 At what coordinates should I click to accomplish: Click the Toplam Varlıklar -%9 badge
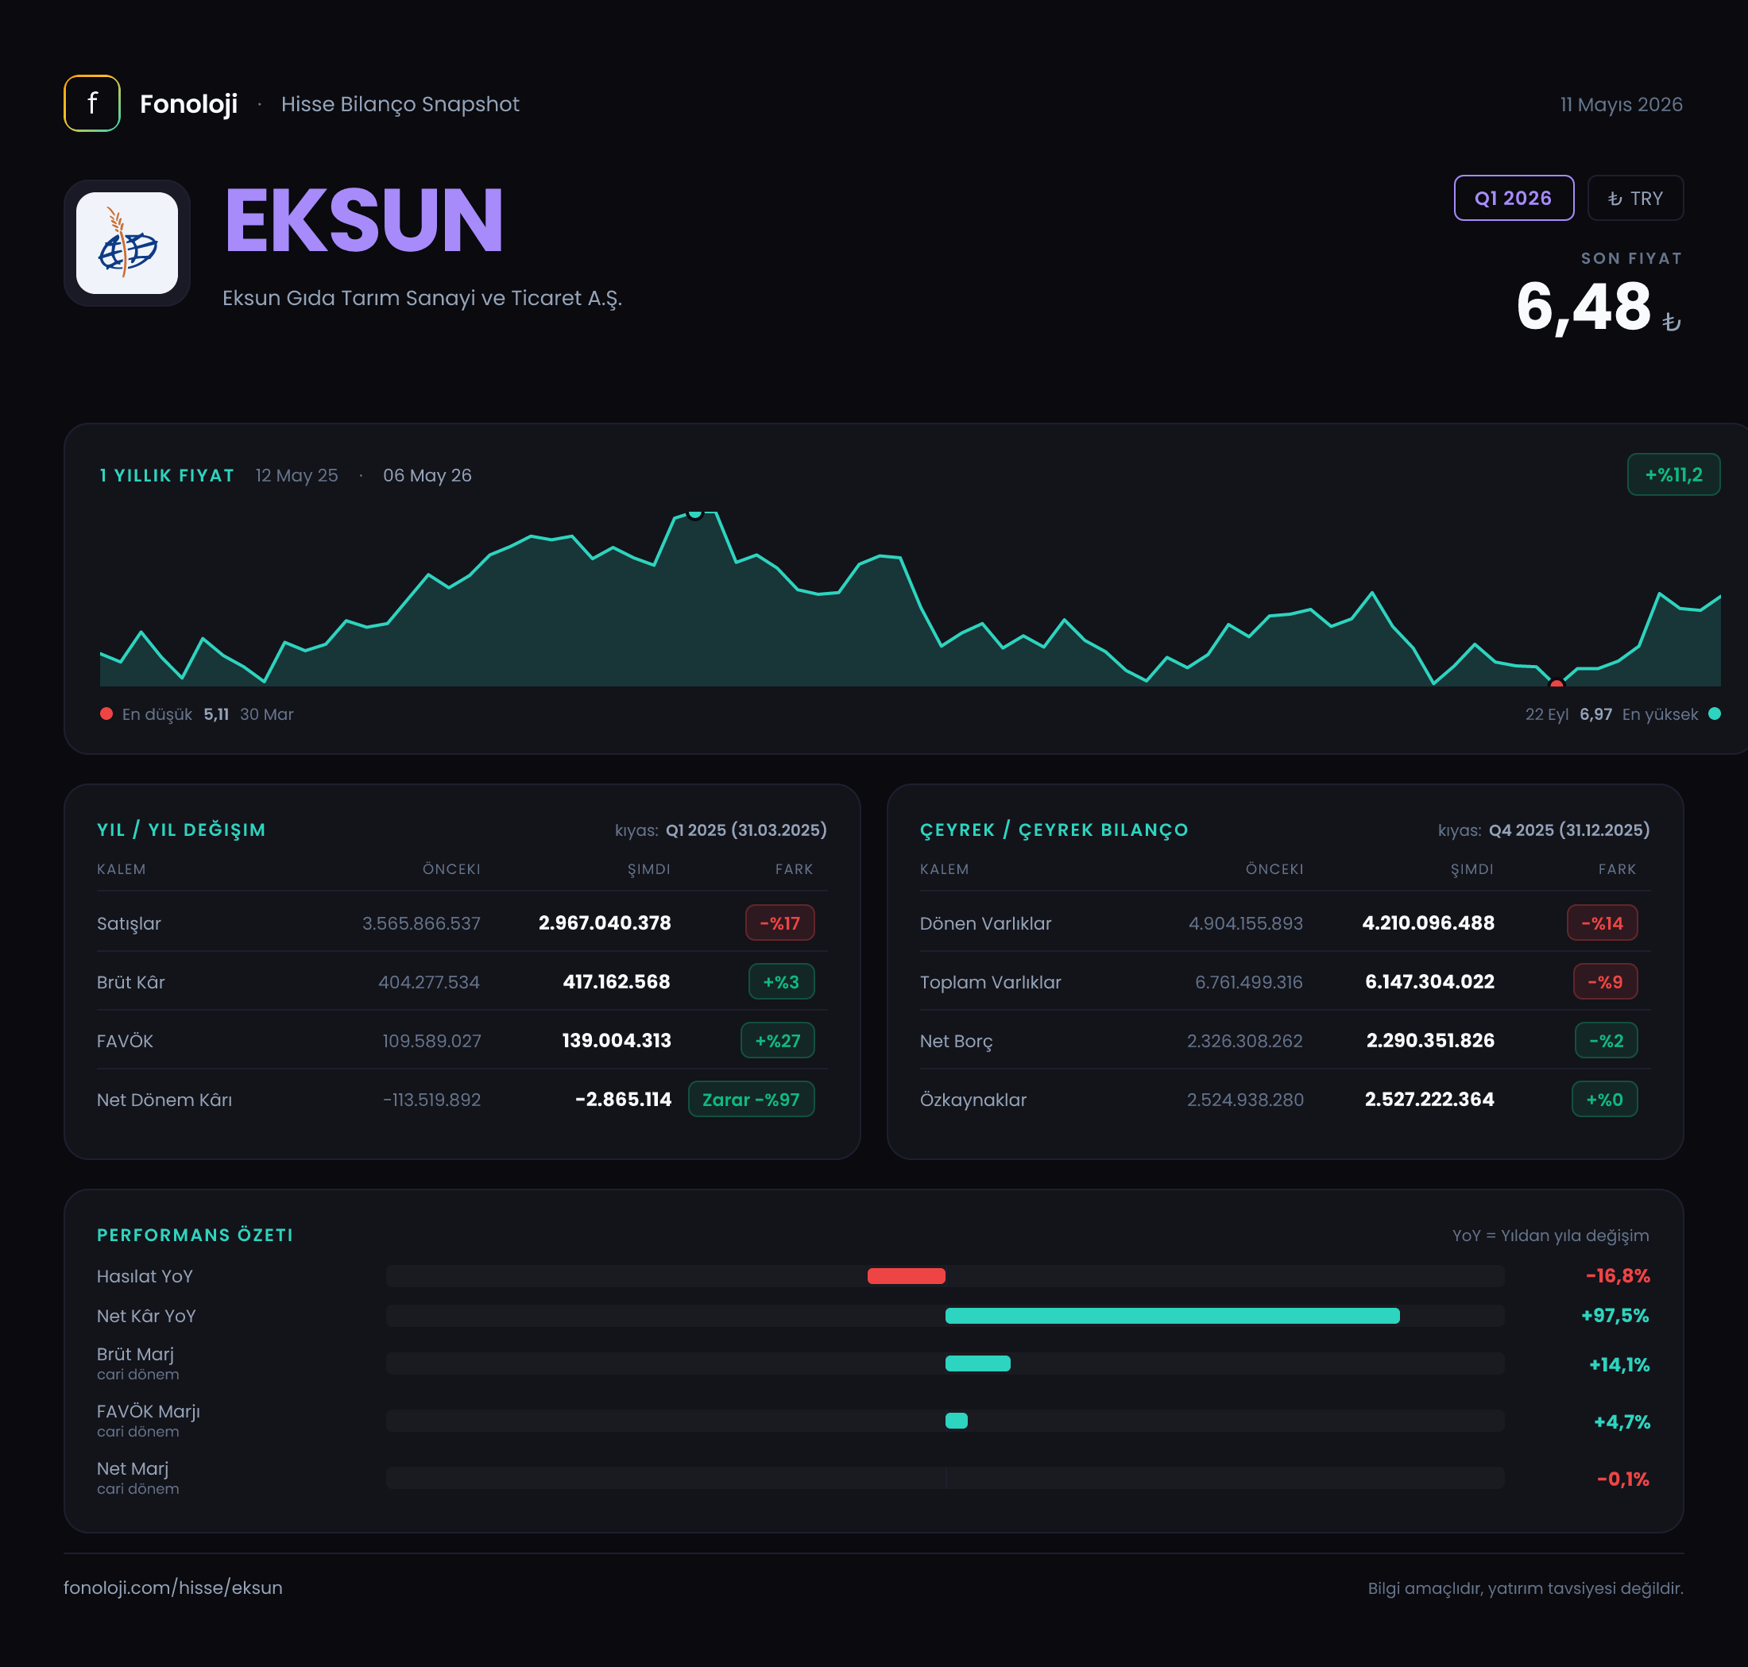pyautogui.click(x=1605, y=981)
